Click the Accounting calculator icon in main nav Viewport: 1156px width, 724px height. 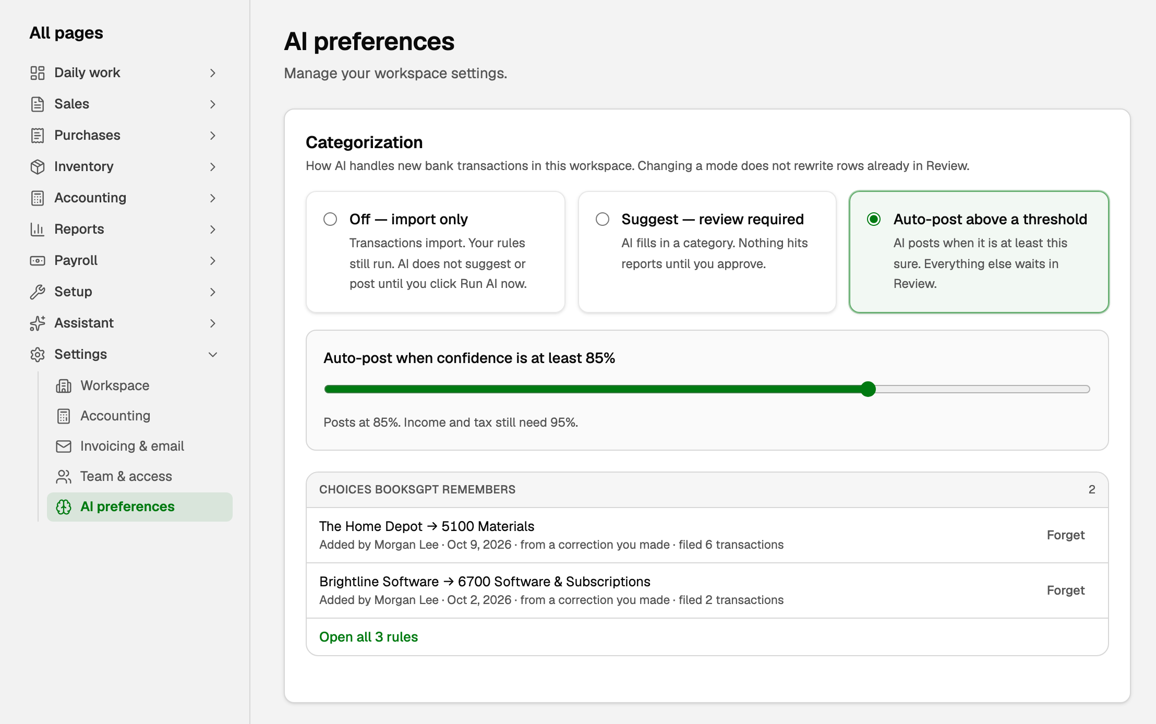[x=38, y=198]
